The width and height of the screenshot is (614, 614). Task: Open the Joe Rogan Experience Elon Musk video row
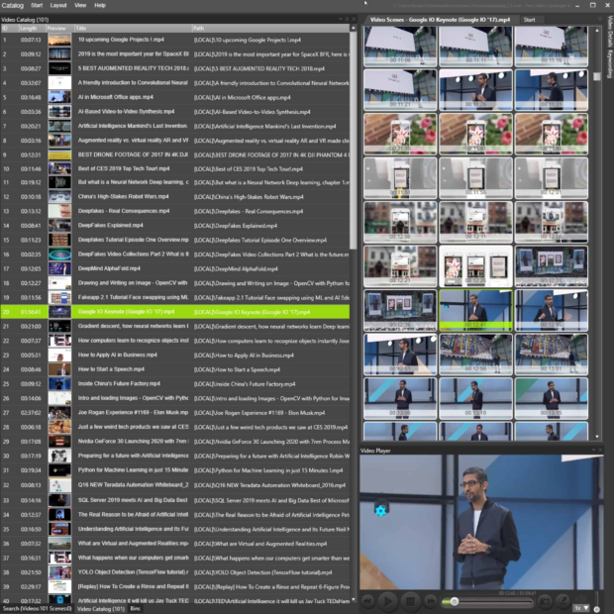point(175,413)
